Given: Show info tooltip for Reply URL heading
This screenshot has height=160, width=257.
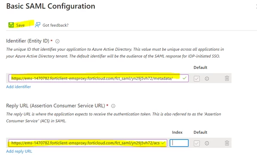Looking at the screenshot, I should tap(113, 106).
